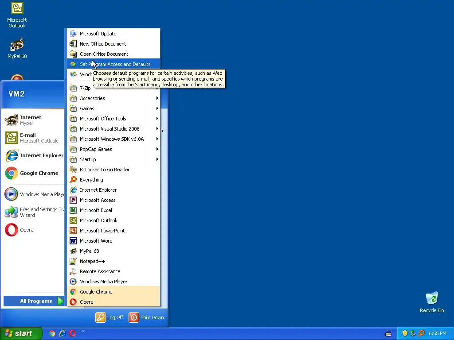Click Windows Media Player icon in All Programs
The image size is (454, 340).
[x=73, y=282]
